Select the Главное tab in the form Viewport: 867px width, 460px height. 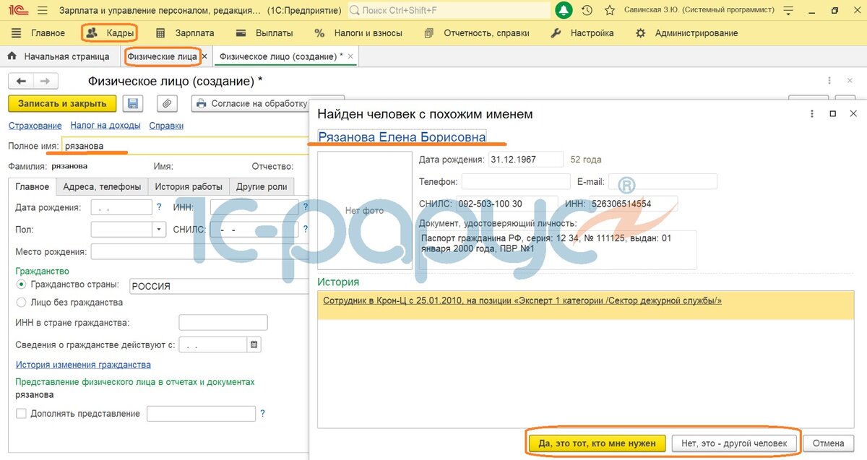point(33,186)
